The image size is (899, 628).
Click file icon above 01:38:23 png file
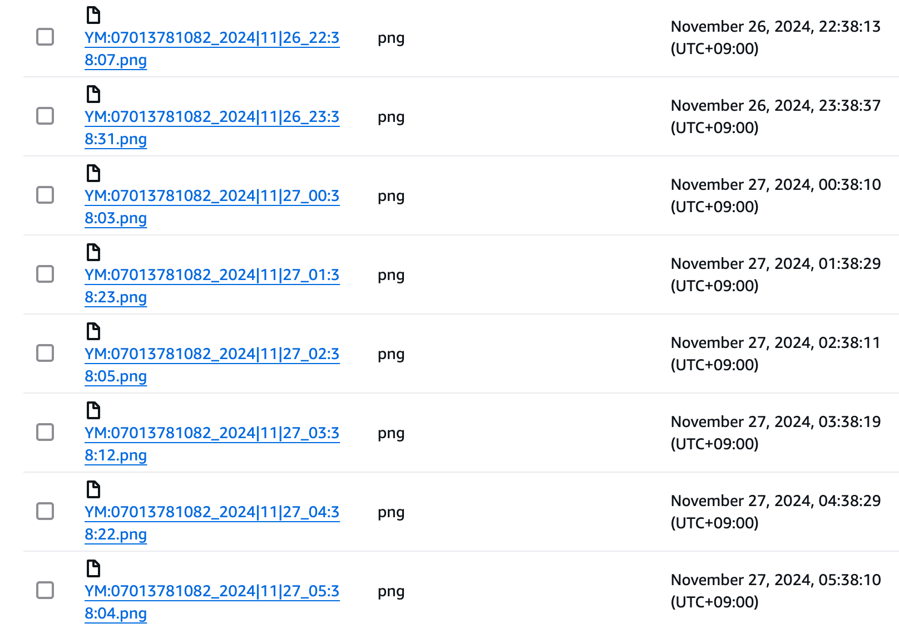click(93, 252)
